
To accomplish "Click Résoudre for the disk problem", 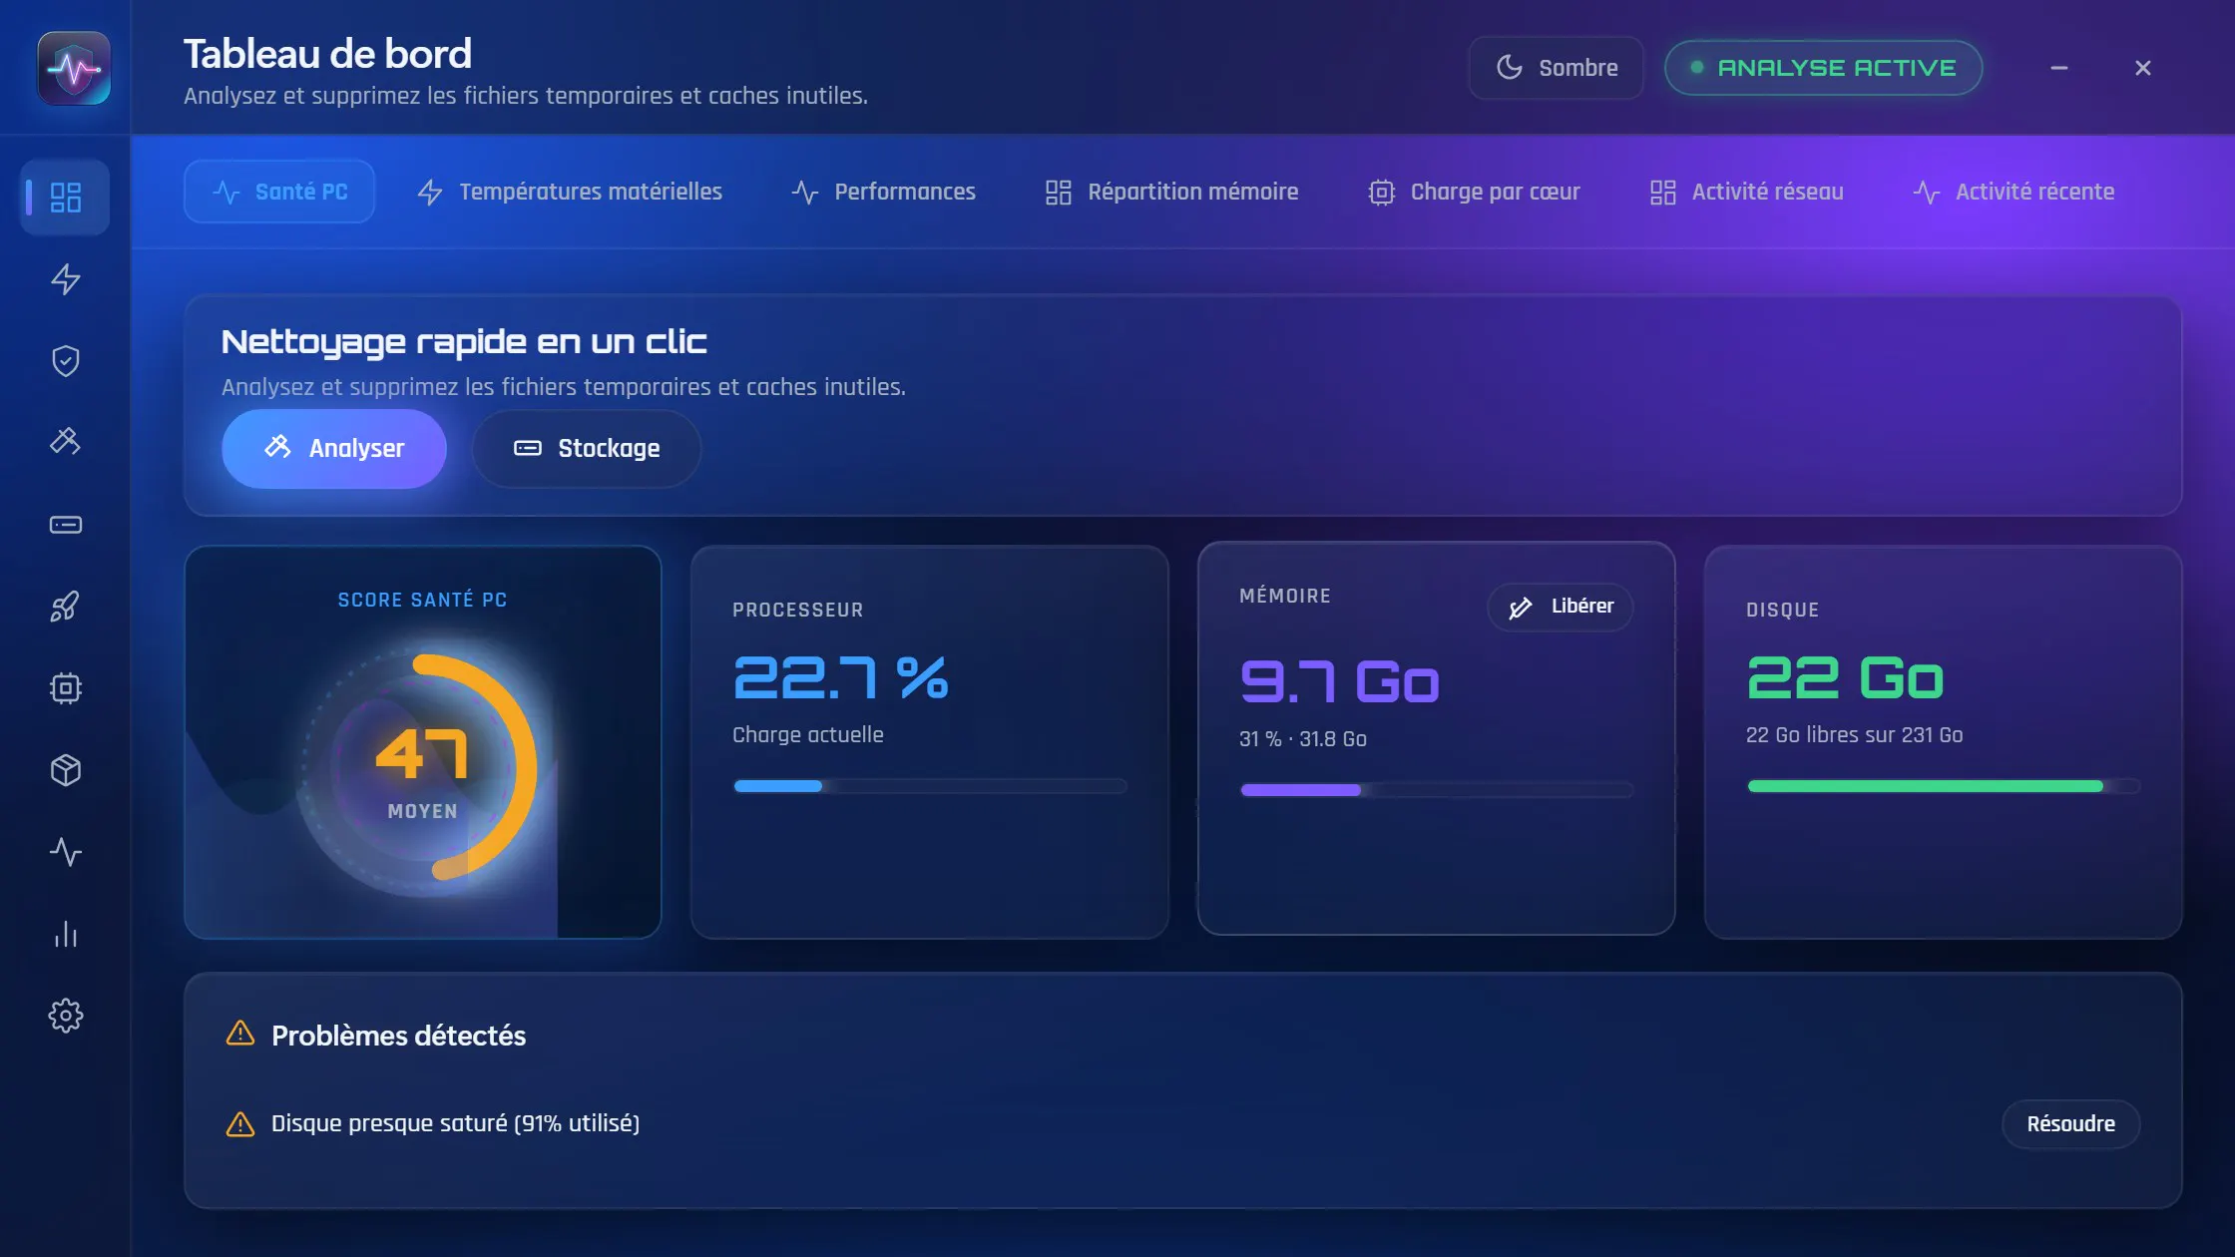I will (2070, 1124).
